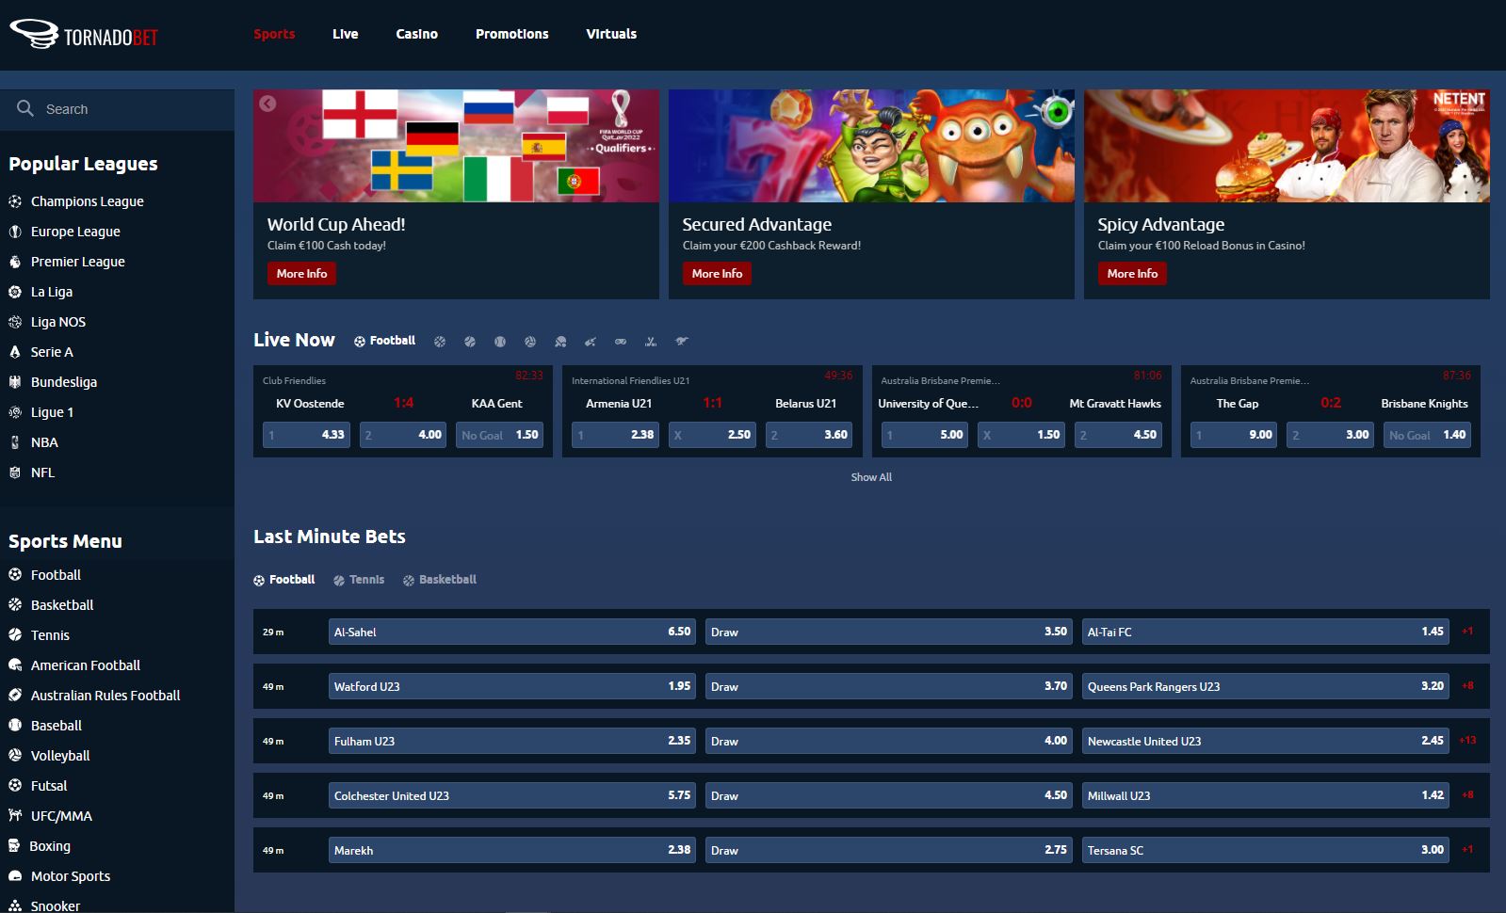Click the Premier League lion icon
The width and height of the screenshot is (1506, 913).
pyautogui.click(x=15, y=262)
